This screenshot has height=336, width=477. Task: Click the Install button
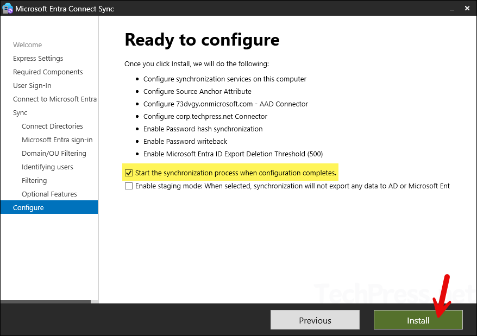418,320
